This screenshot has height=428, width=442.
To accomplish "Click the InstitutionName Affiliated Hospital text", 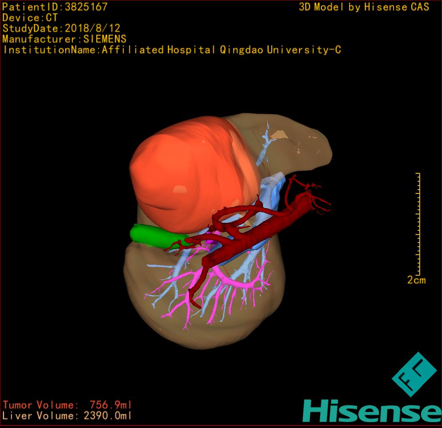I will pos(172,50).
